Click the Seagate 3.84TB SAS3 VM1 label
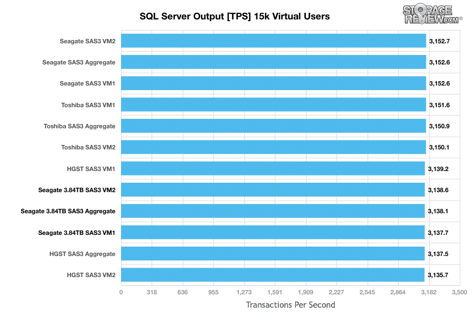This screenshot has height=321, width=472. tap(77, 233)
